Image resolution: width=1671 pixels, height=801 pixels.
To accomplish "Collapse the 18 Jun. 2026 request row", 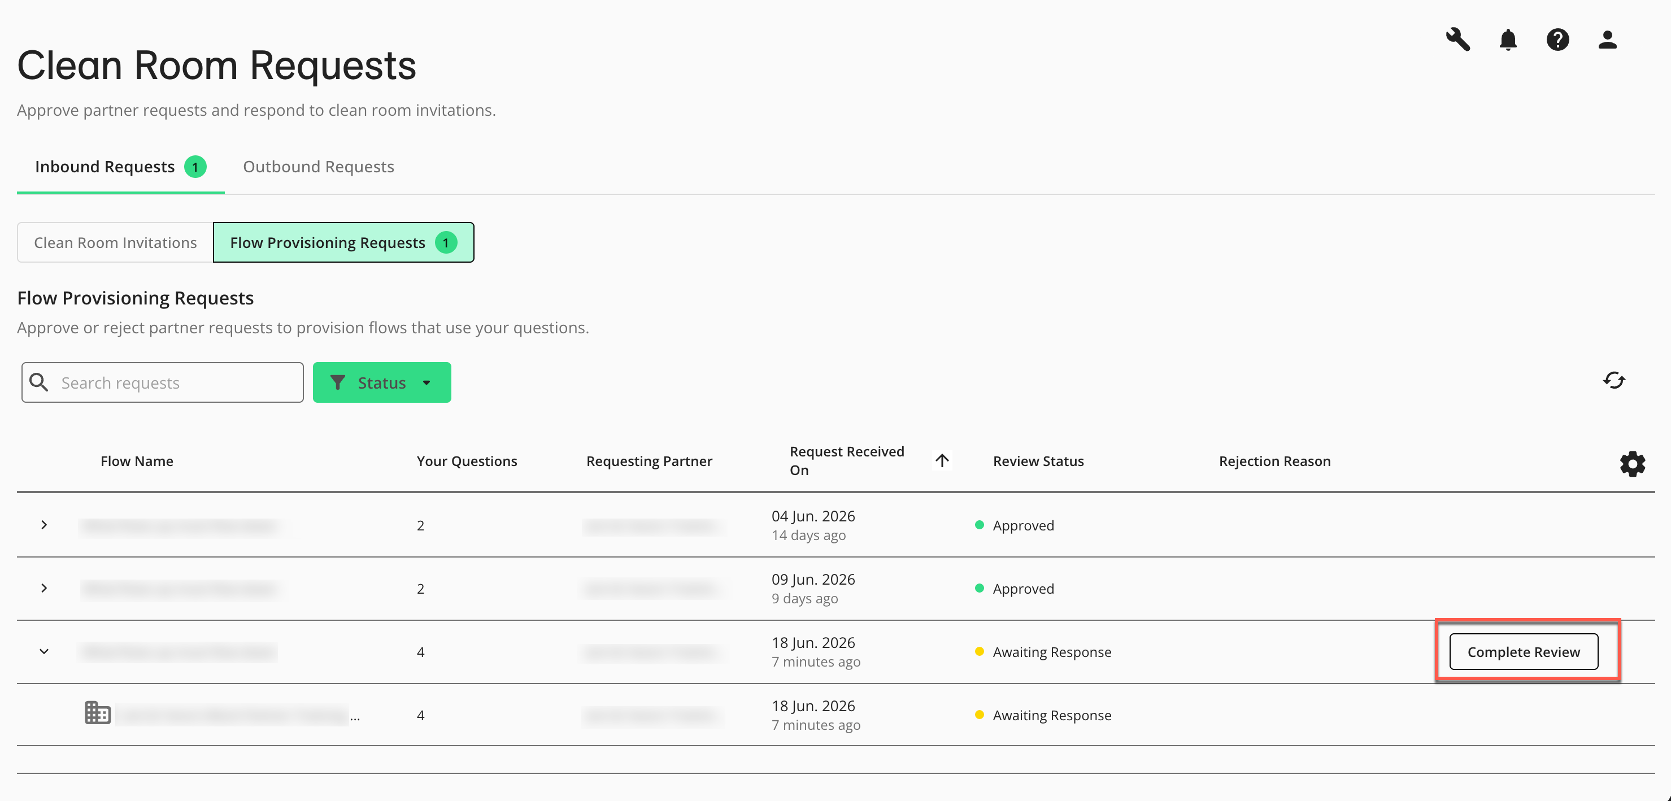I will point(43,651).
